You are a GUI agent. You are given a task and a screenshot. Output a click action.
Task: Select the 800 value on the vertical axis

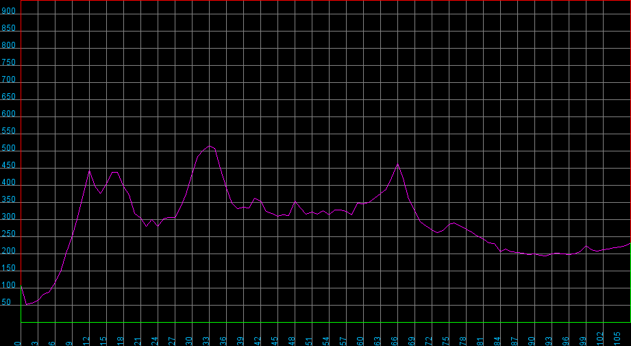point(8,45)
